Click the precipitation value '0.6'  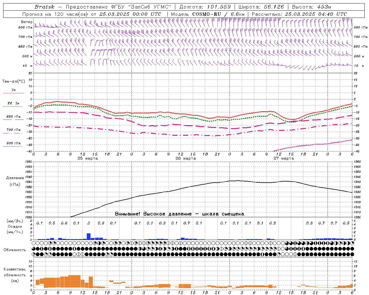click(x=64, y=223)
